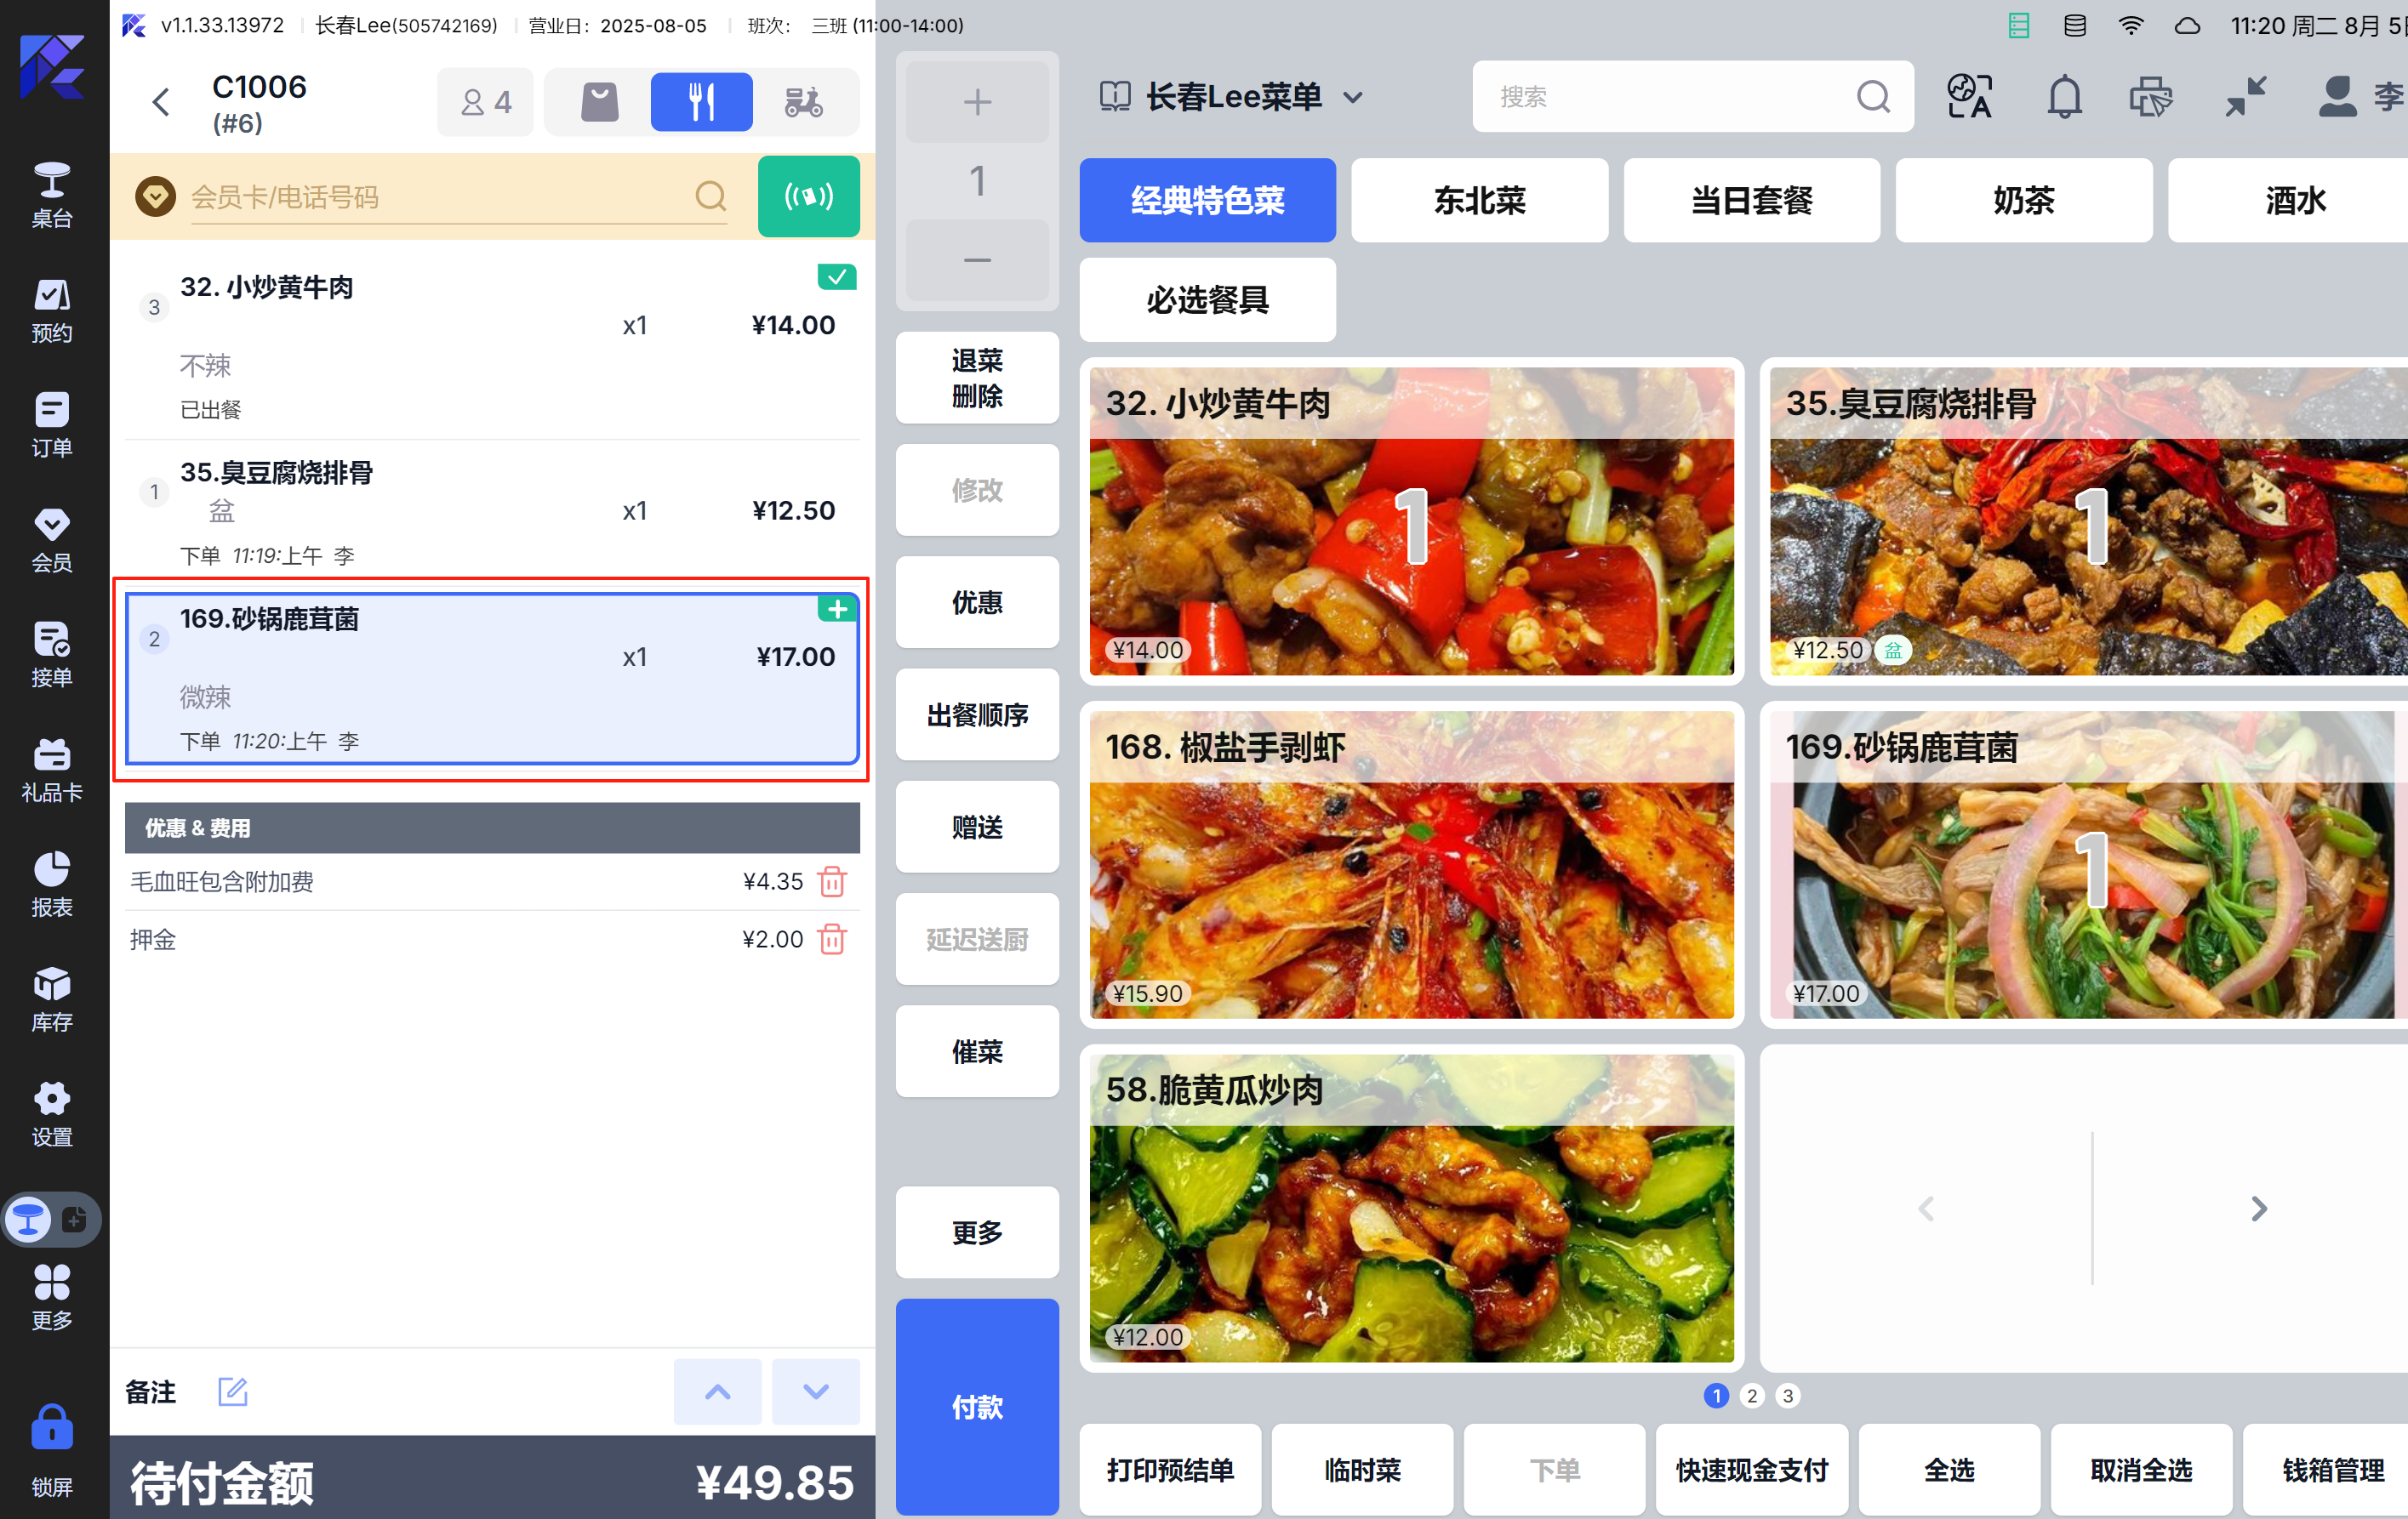Select the 必选餐具 category tab
2408x1519 pixels.
(1207, 299)
